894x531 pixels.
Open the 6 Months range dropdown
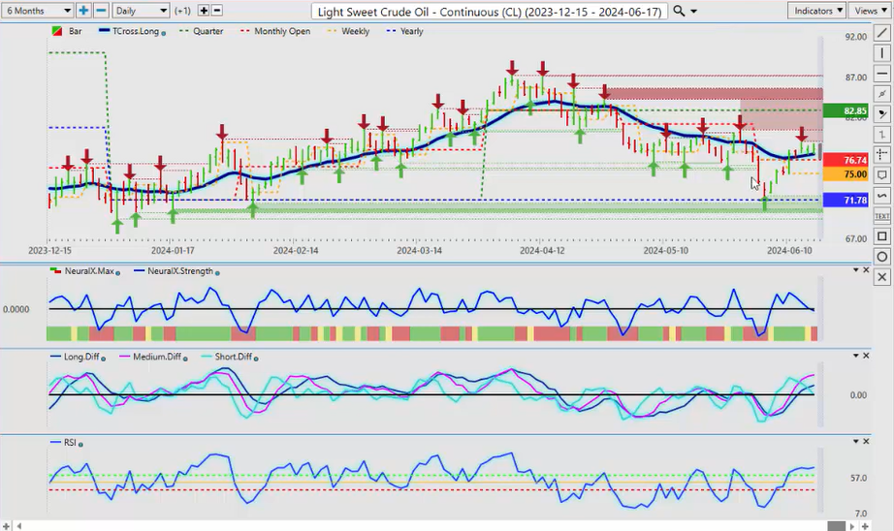click(37, 11)
